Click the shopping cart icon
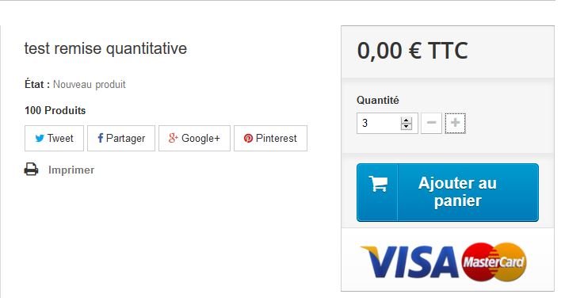 (x=378, y=183)
